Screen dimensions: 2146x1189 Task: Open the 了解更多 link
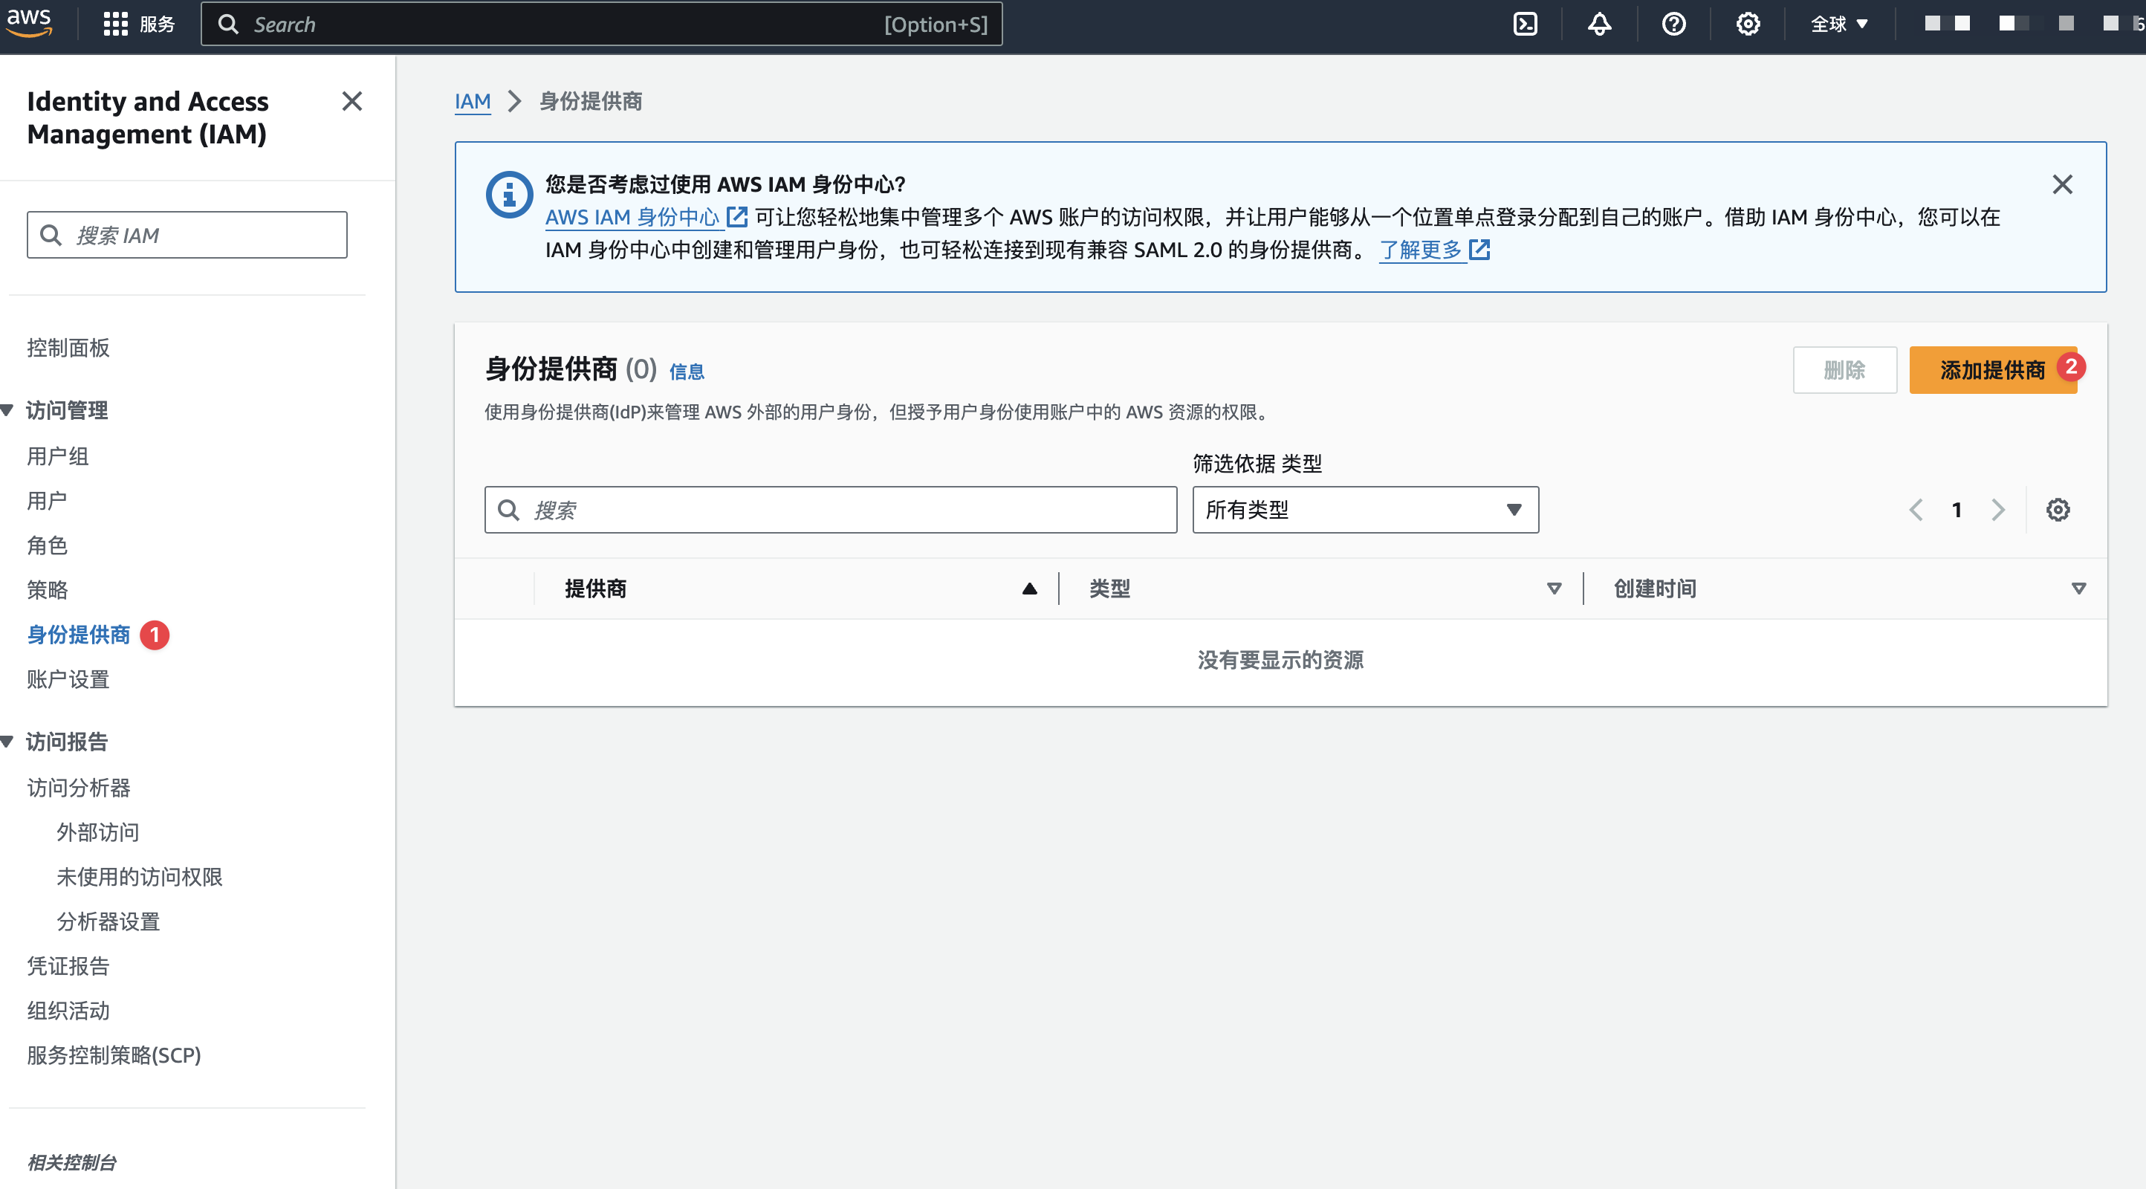[1435, 249]
